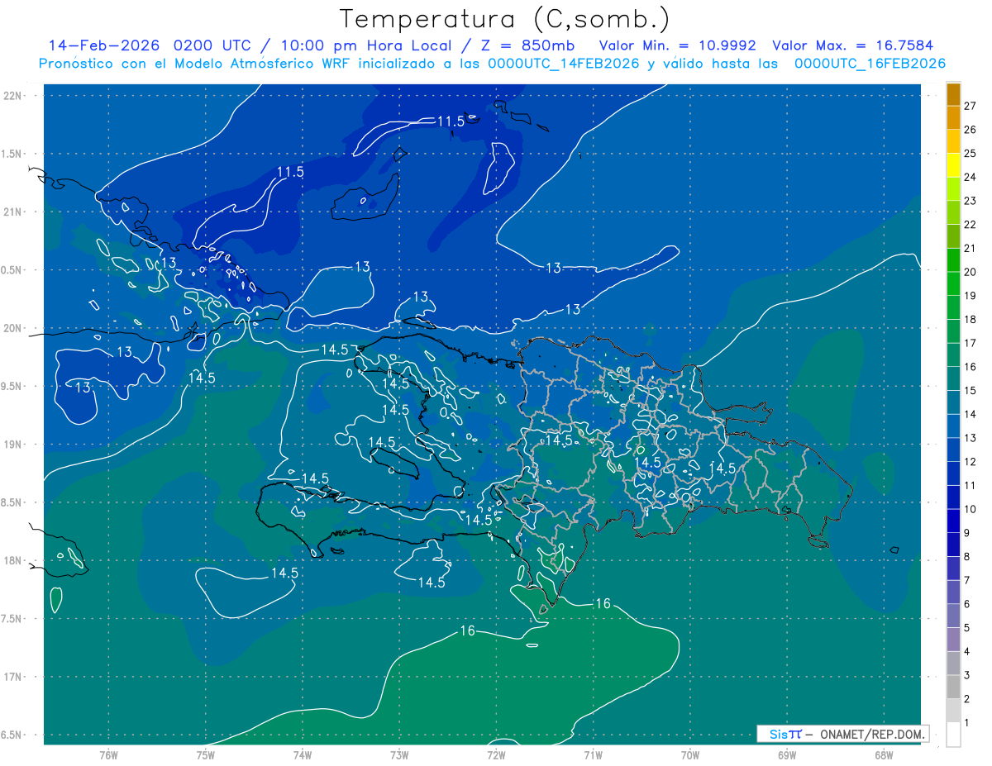This screenshot has height=766, width=992.
Task: Pick the white colorbar swatch below the 1 label
Action: coord(953,735)
